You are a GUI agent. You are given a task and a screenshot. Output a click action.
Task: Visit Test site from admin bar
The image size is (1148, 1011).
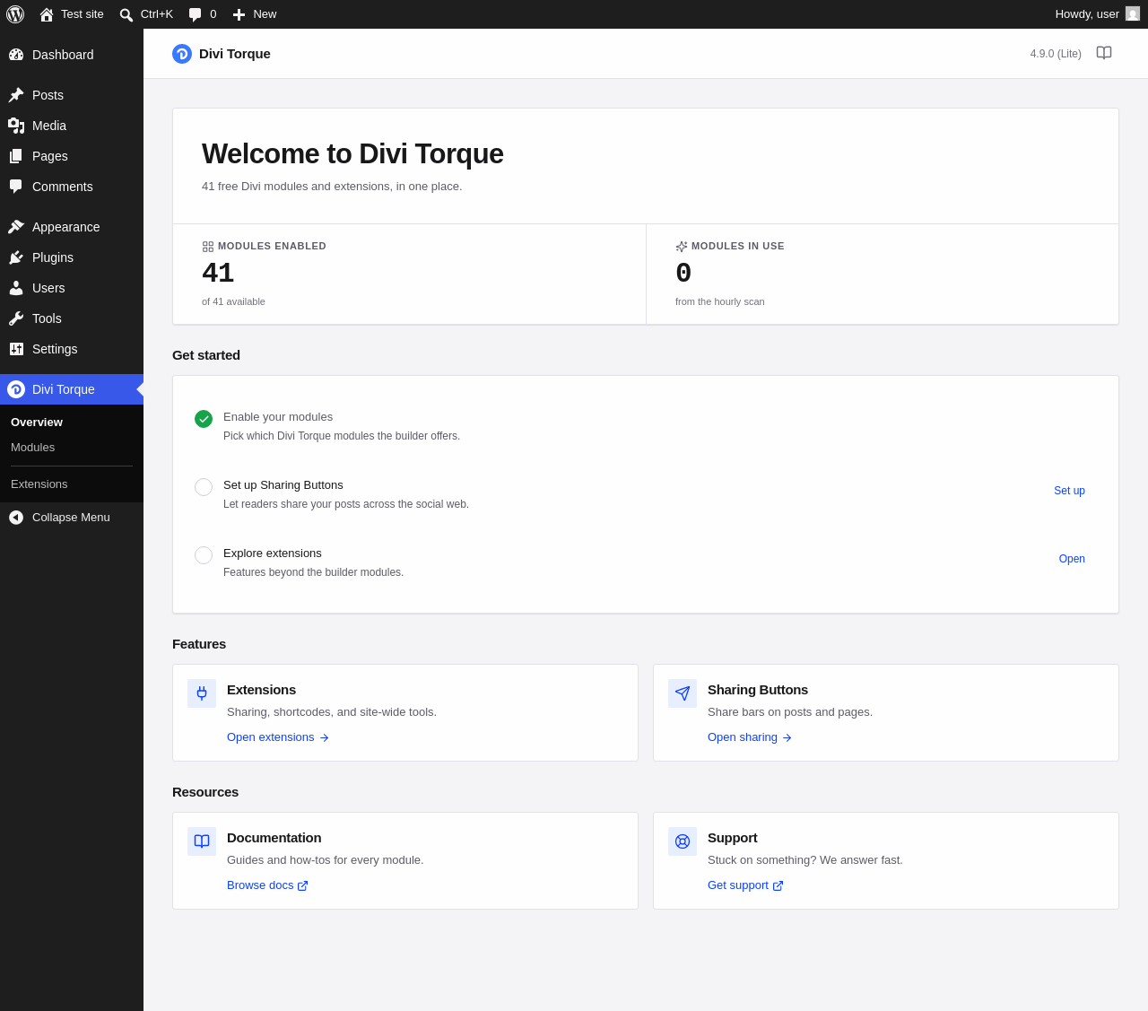72,14
